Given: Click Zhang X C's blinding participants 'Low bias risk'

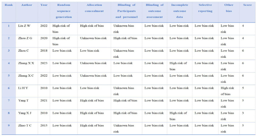Looking at the screenshot, I should 123,76.
